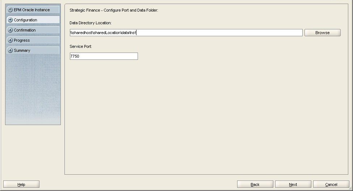Image resolution: width=353 pixels, height=191 pixels.
Task: Select the Confirmation step label
Action: coord(25,30)
